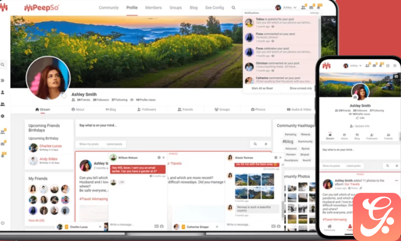401x241 pixels.
Task: Open settings gear icon in left sidebar
Action: click(x=2, y=116)
